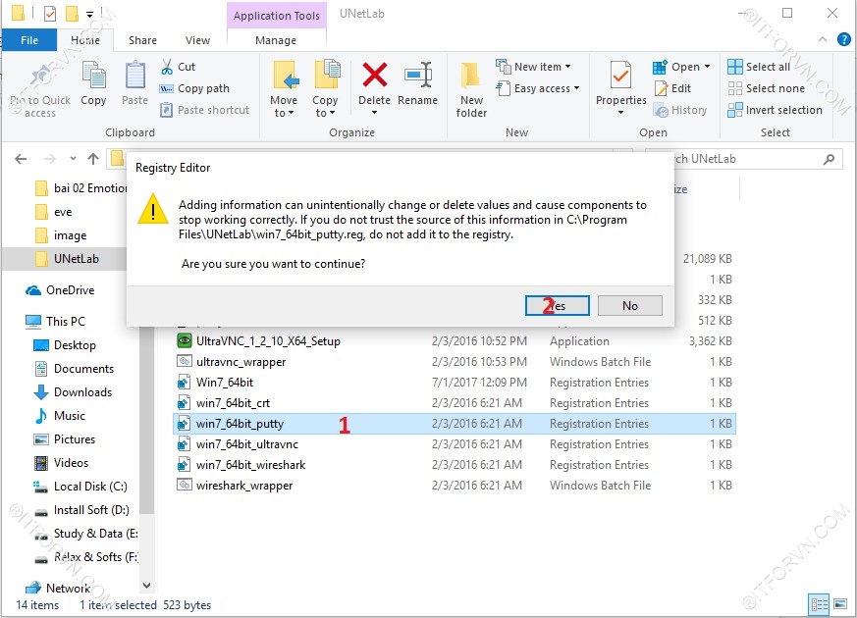This screenshot has width=857, height=618.
Task: Switch to the View ribbon tab
Action: click(197, 40)
